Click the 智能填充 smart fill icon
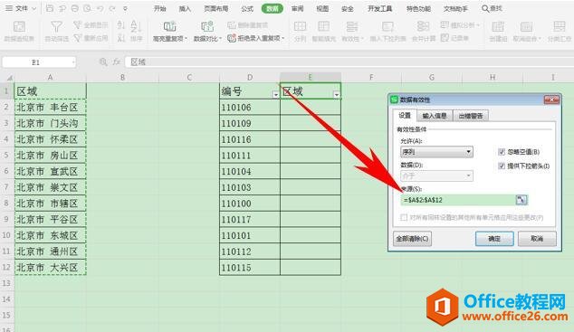Image resolution: width=574 pixels, height=332 pixels. click(323, 27)
